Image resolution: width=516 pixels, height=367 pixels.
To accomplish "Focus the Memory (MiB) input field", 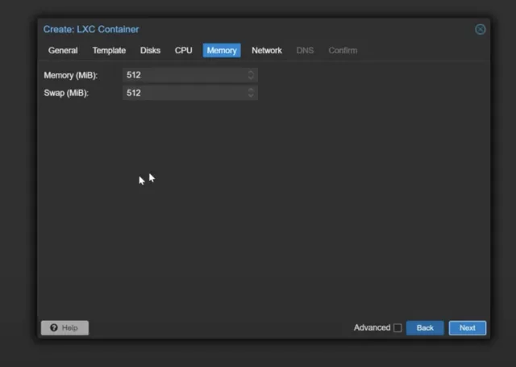I will click(x=185, y=75).
